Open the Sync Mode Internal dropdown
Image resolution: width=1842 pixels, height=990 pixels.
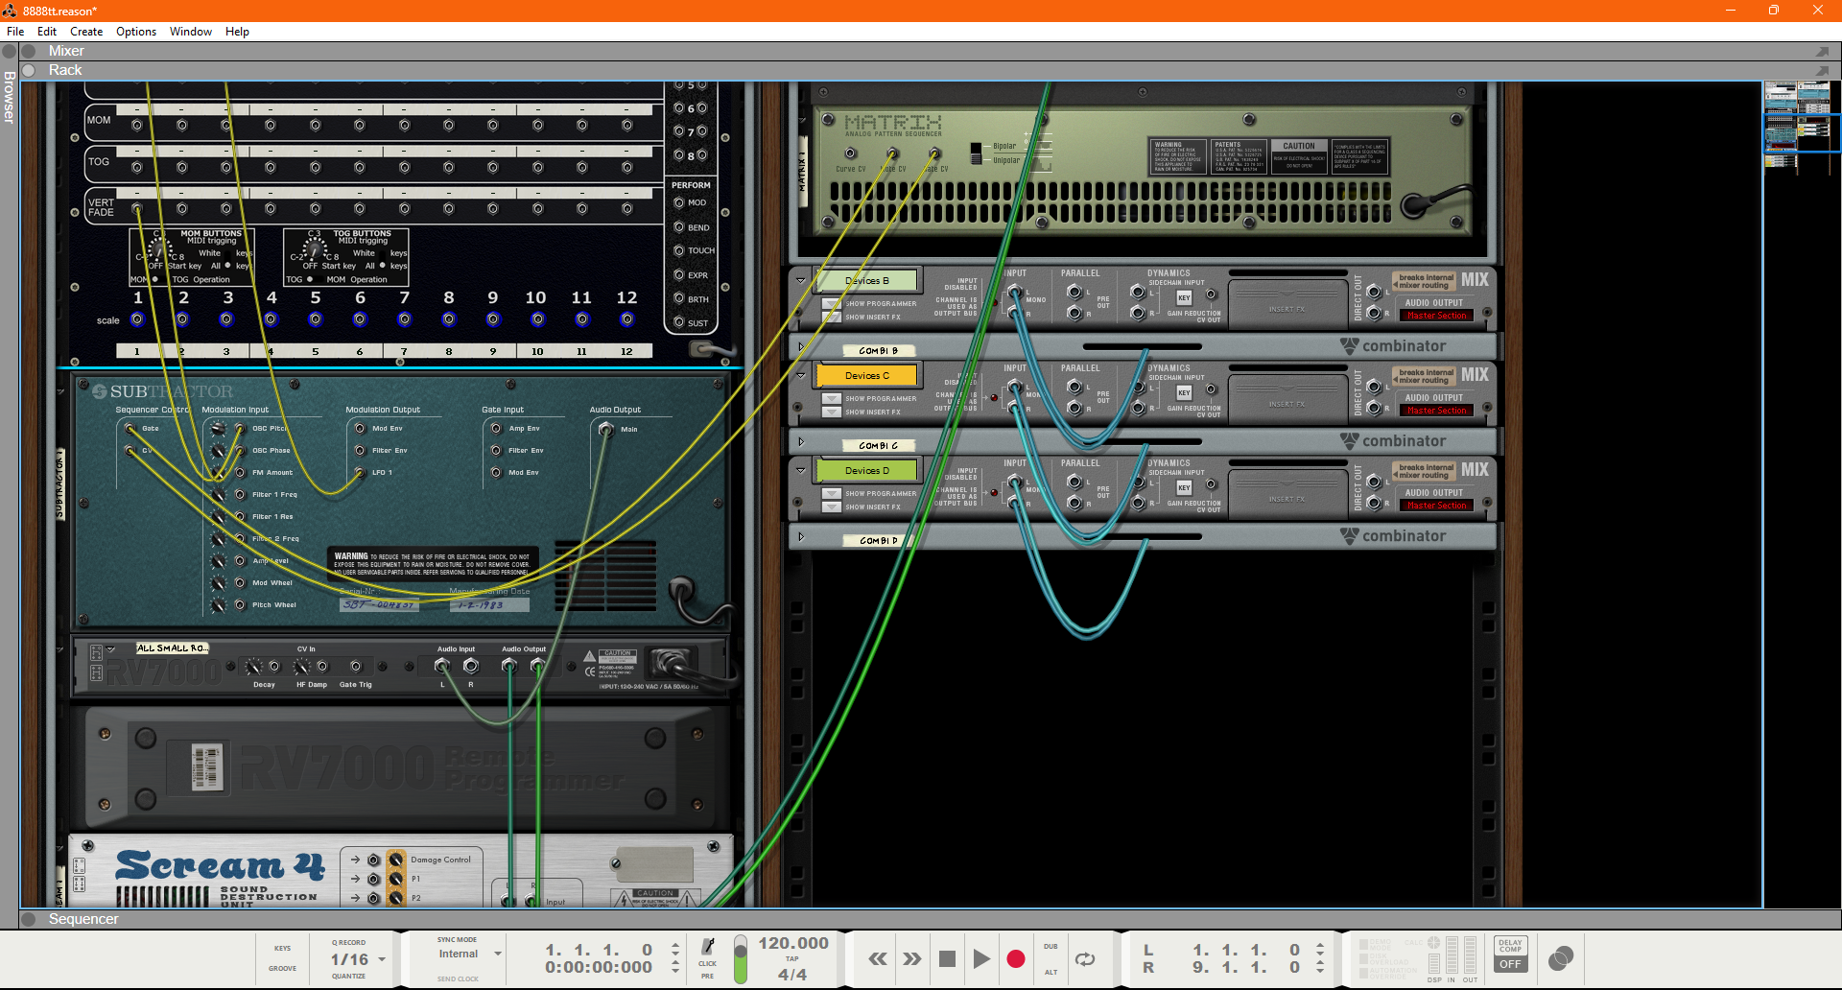tap(497, 954)
